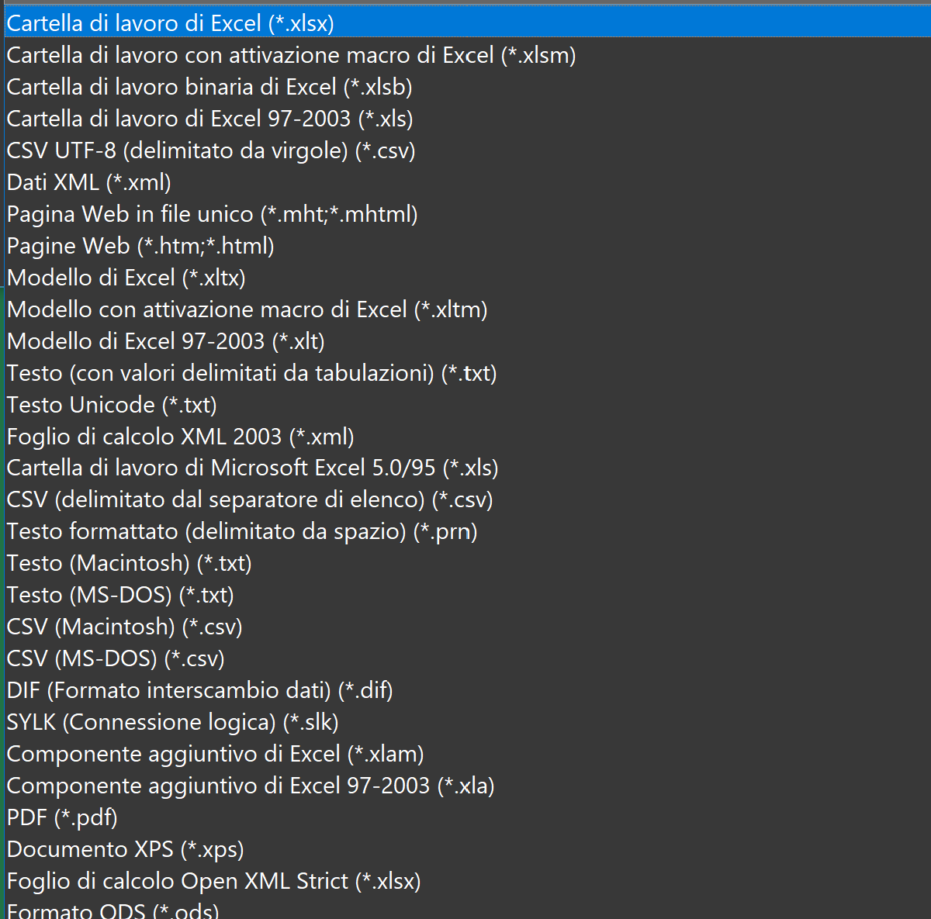Select CSV (Macintosh) format
This screenshot has width=931, height=919.
[x=467, y=627]
